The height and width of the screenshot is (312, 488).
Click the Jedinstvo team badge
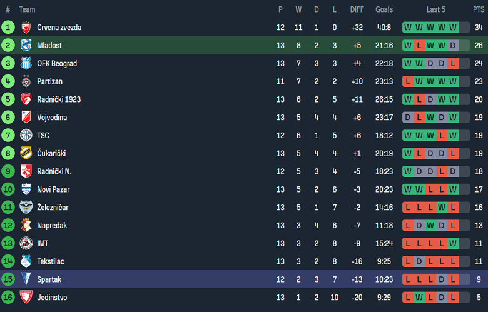coord(26,297)
